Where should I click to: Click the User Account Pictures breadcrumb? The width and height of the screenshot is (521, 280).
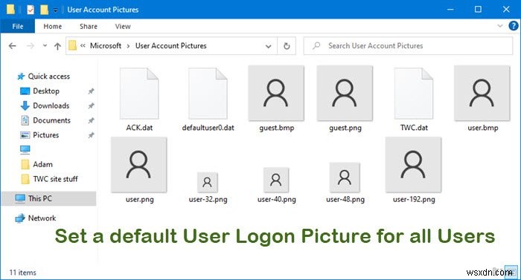coord(170,46)
